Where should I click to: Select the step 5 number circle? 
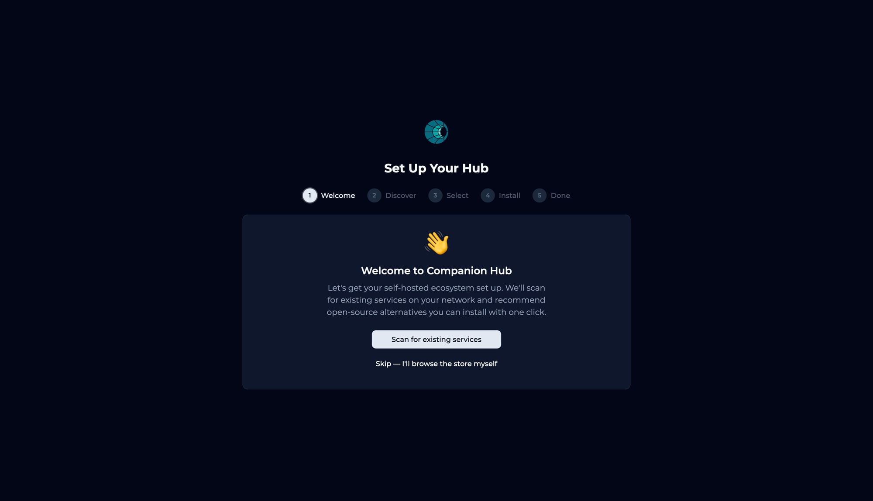[540, 196]
